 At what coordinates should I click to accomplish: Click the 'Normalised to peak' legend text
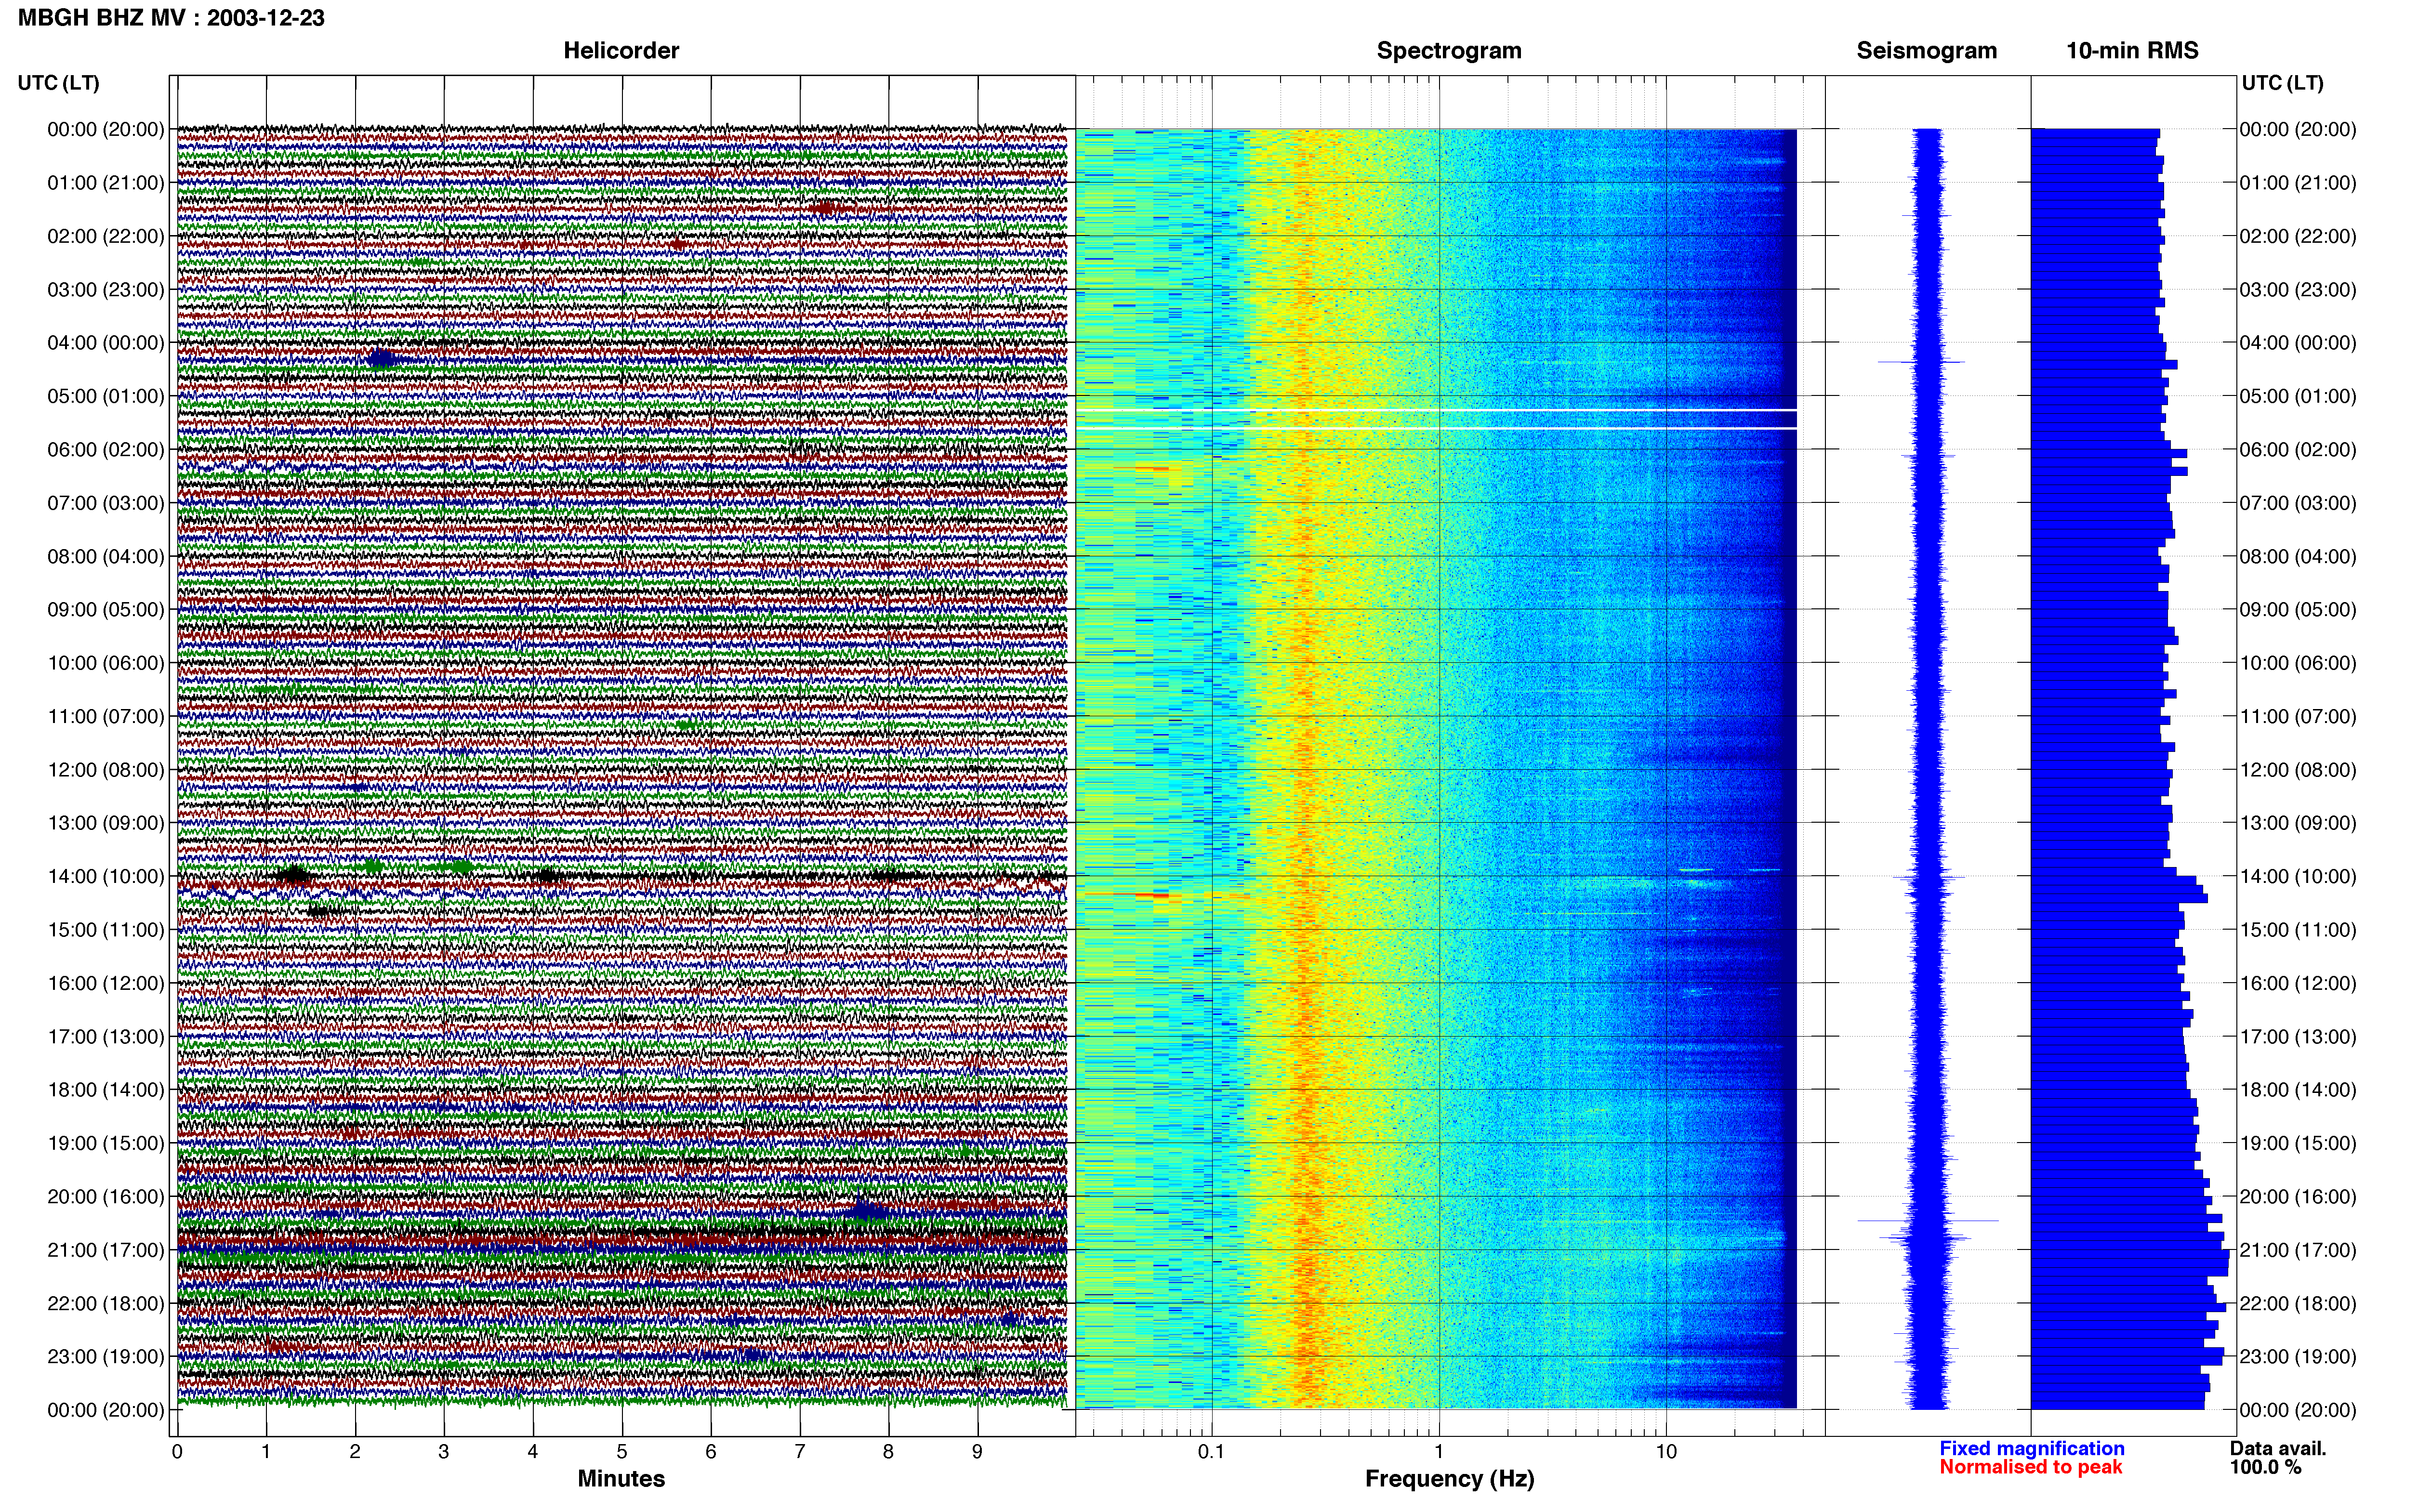point(2030,1467)
